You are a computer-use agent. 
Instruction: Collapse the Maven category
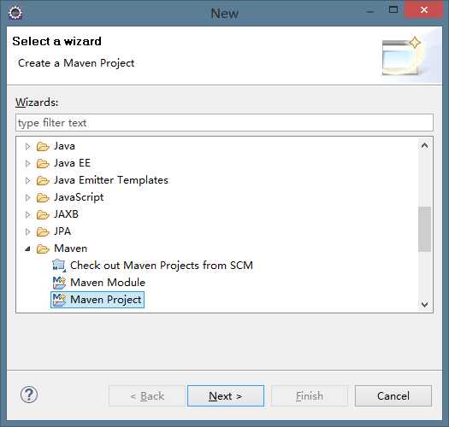[27, 249]
